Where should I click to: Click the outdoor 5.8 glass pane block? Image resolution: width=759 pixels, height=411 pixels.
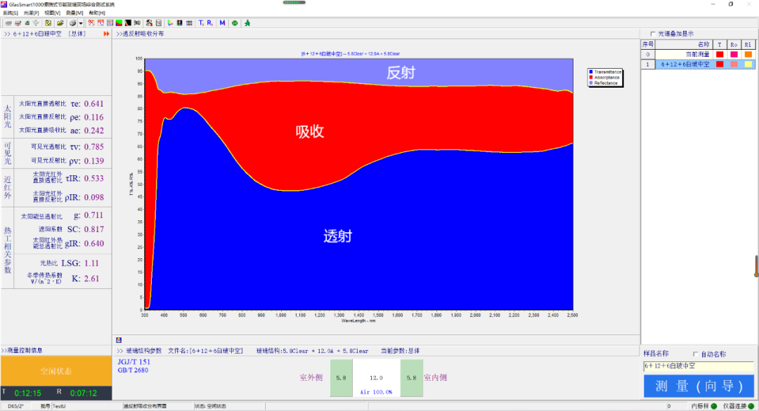(342, 377)
